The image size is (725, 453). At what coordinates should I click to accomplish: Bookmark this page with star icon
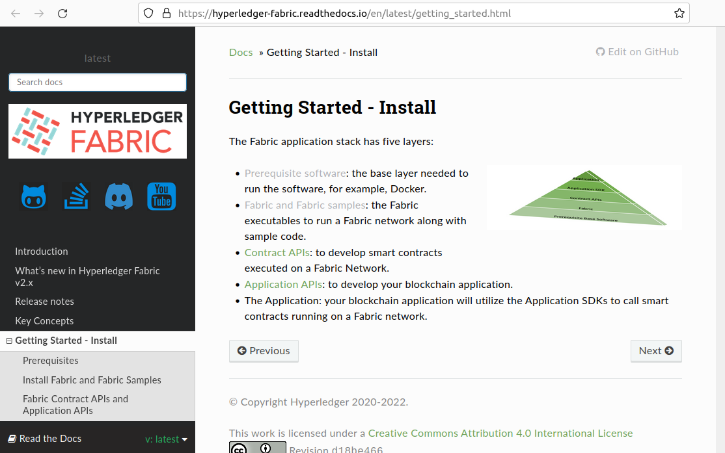coord(679,14)
